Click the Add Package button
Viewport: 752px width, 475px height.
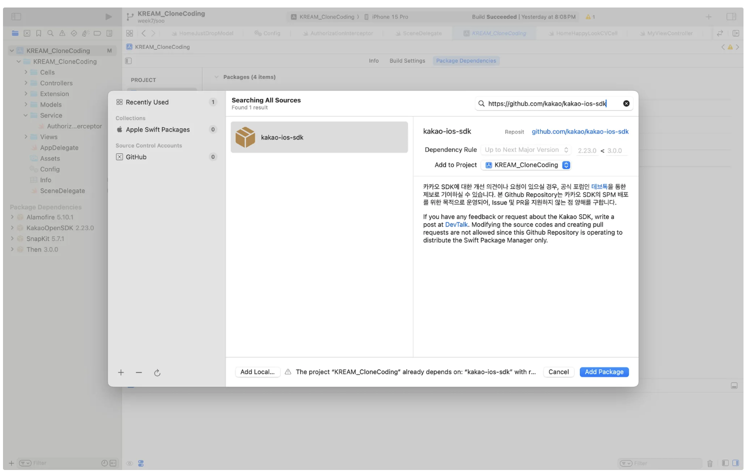pyautogui.click(x=604, y=372)
